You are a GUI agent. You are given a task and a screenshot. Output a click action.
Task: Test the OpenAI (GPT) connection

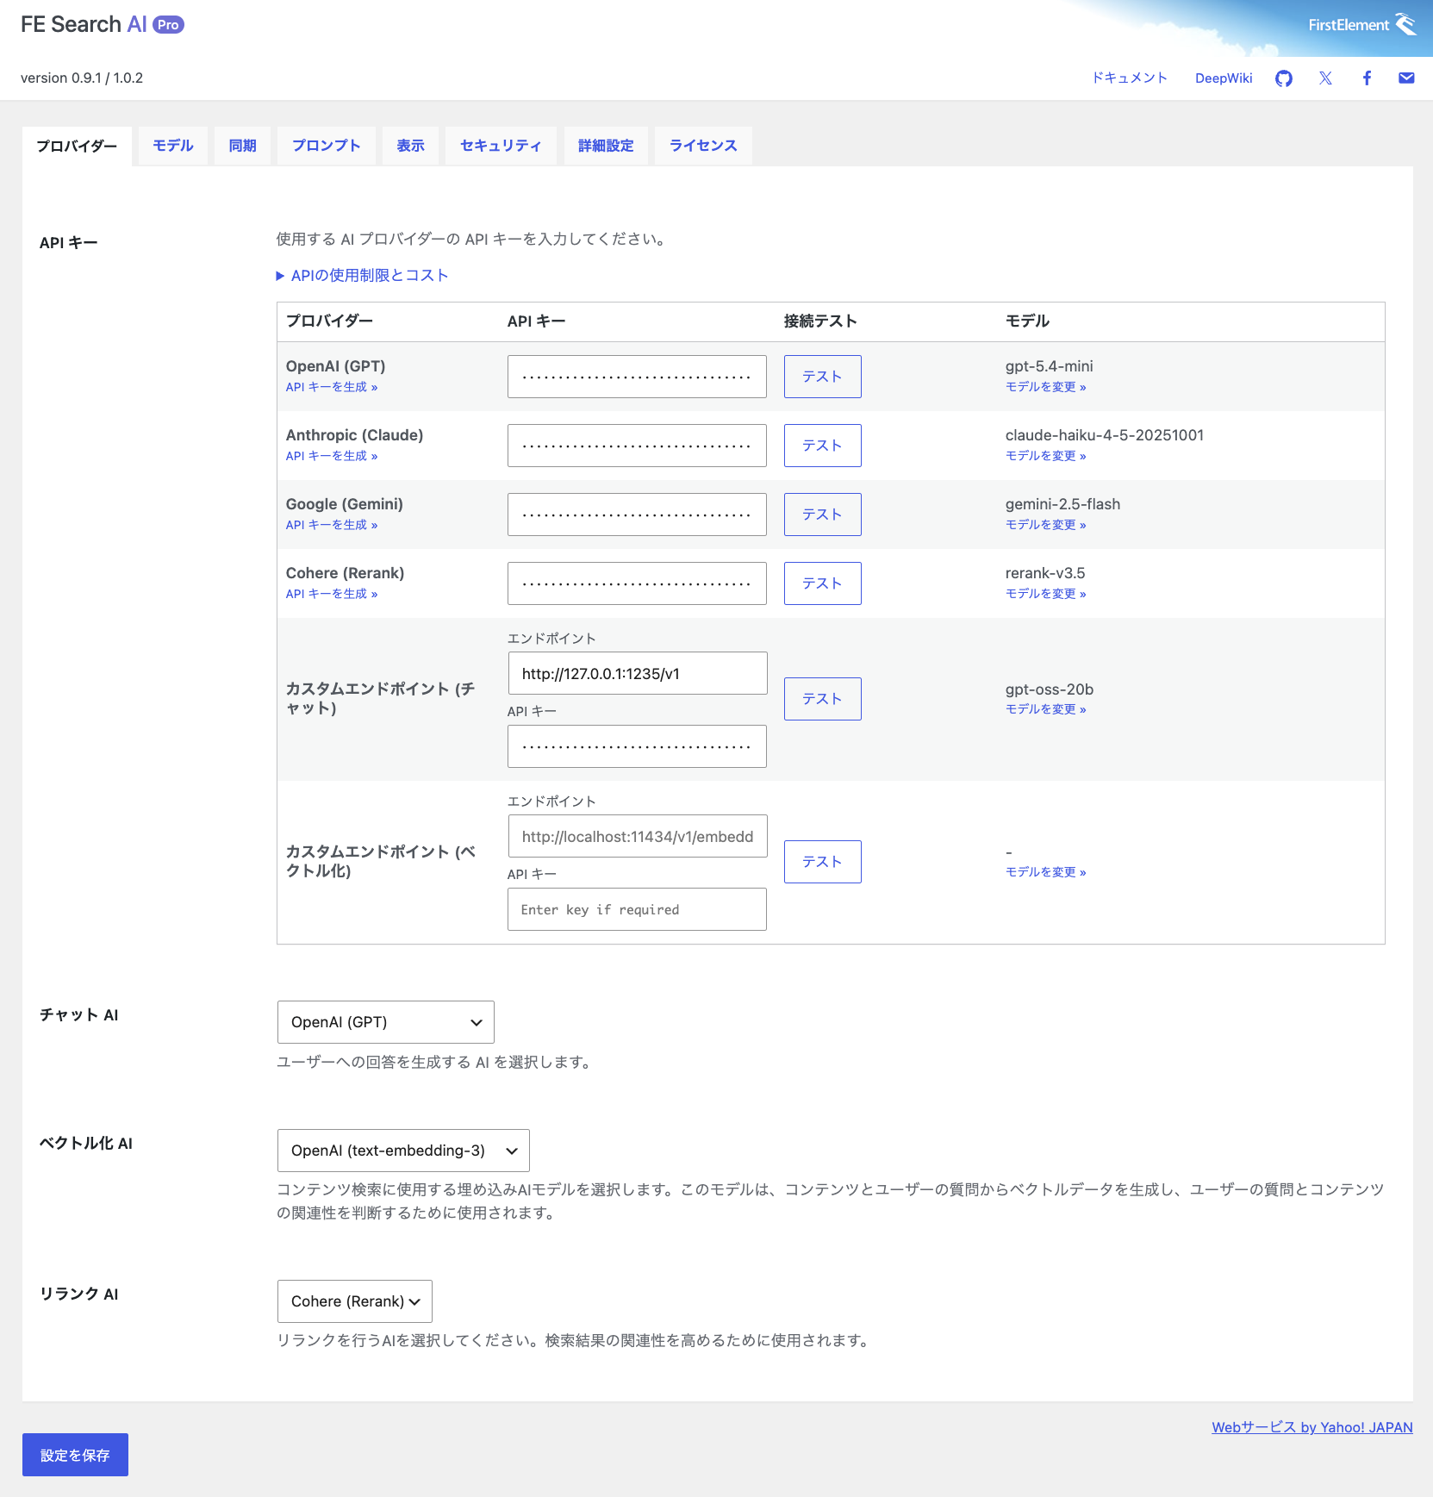(822, 377)
